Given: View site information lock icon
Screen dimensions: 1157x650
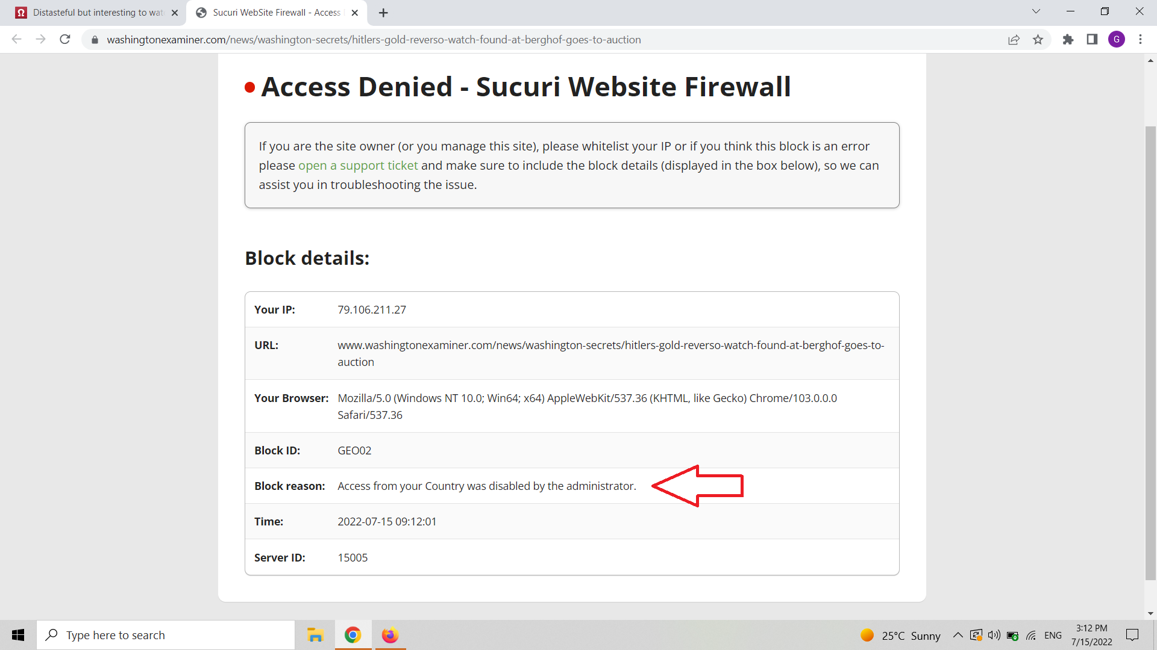Looking at the screenshot, I should (x=95, y=40).
